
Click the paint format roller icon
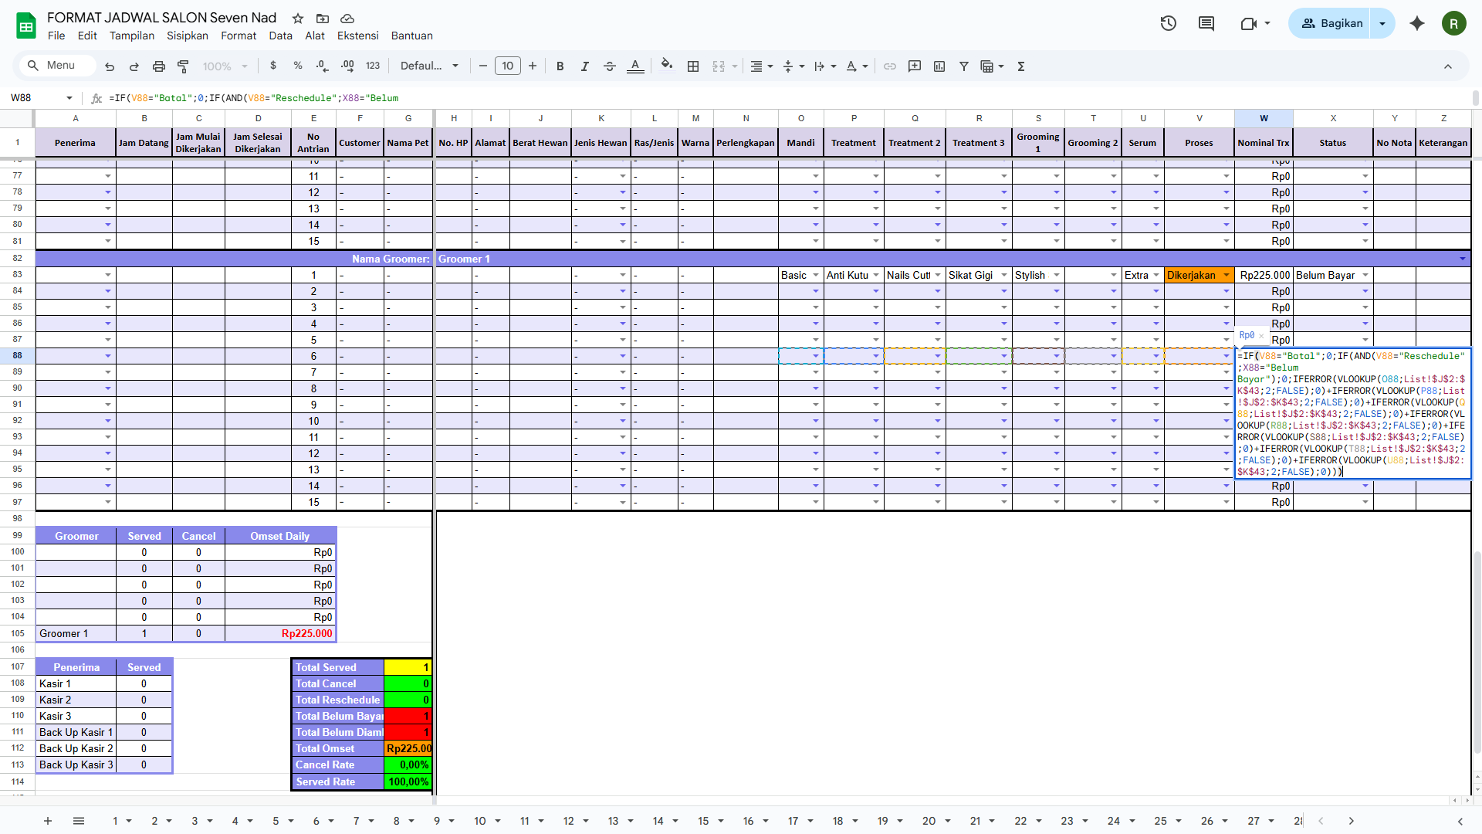coord(183,66)
